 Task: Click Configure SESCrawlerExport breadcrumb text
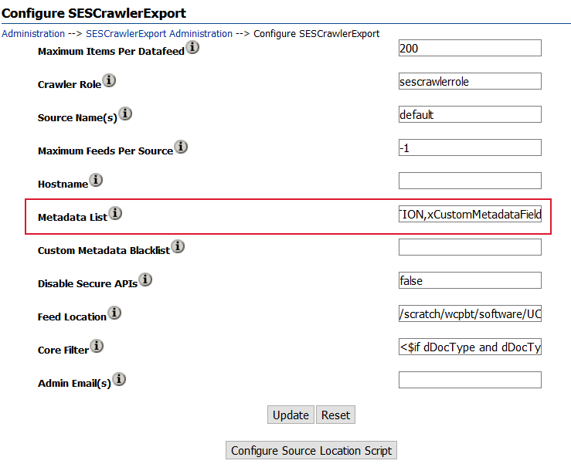[x=317, y=33]
